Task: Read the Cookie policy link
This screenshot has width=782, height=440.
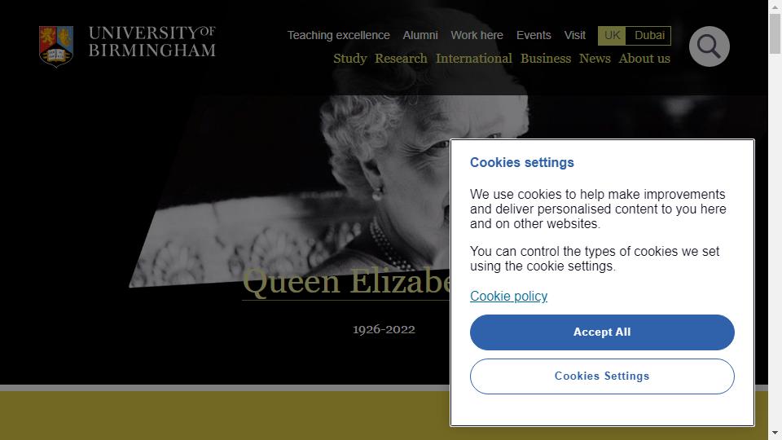Action: point(508,297)
